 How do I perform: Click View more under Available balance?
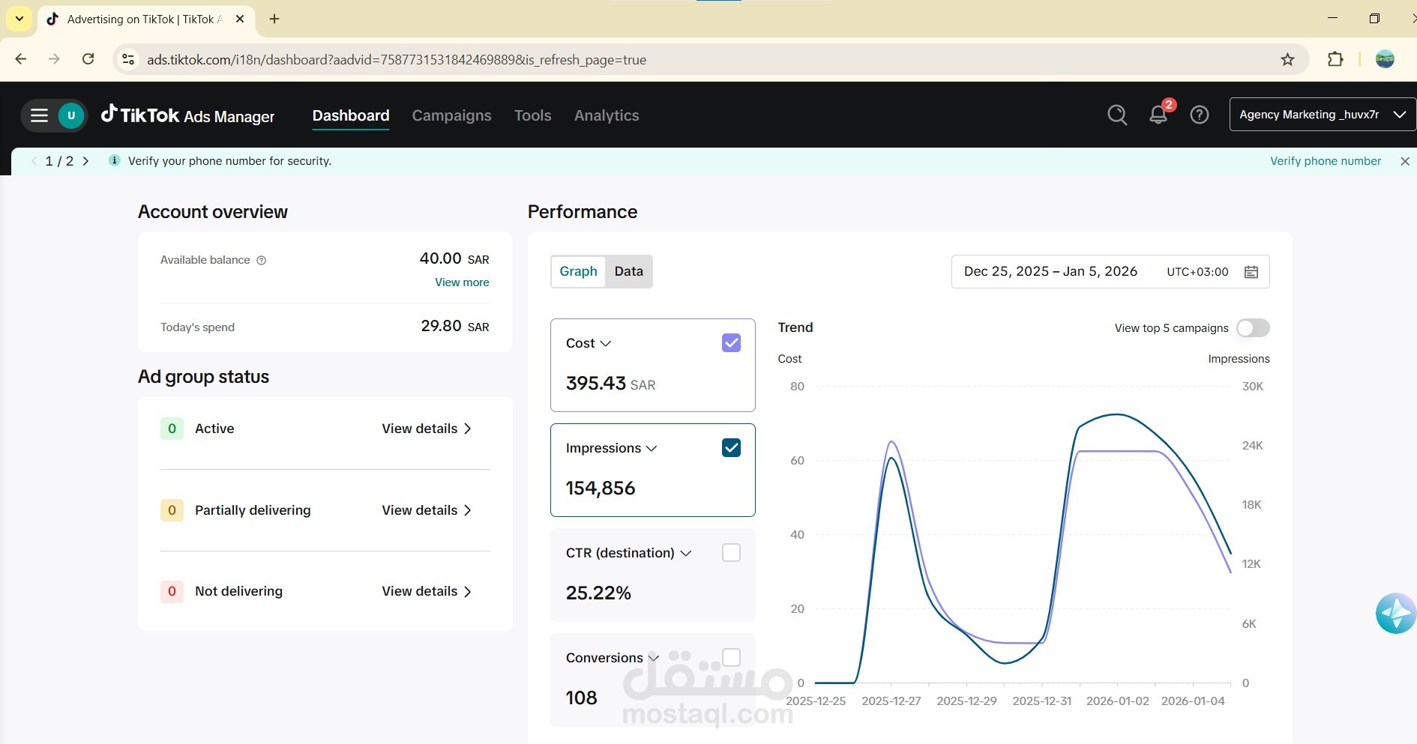pyautogui.click(x=462, y=282)
